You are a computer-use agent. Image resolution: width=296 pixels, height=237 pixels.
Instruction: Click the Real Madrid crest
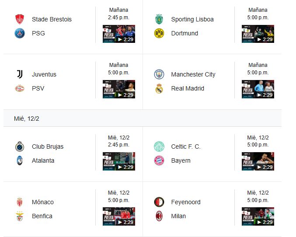[159, 88]
